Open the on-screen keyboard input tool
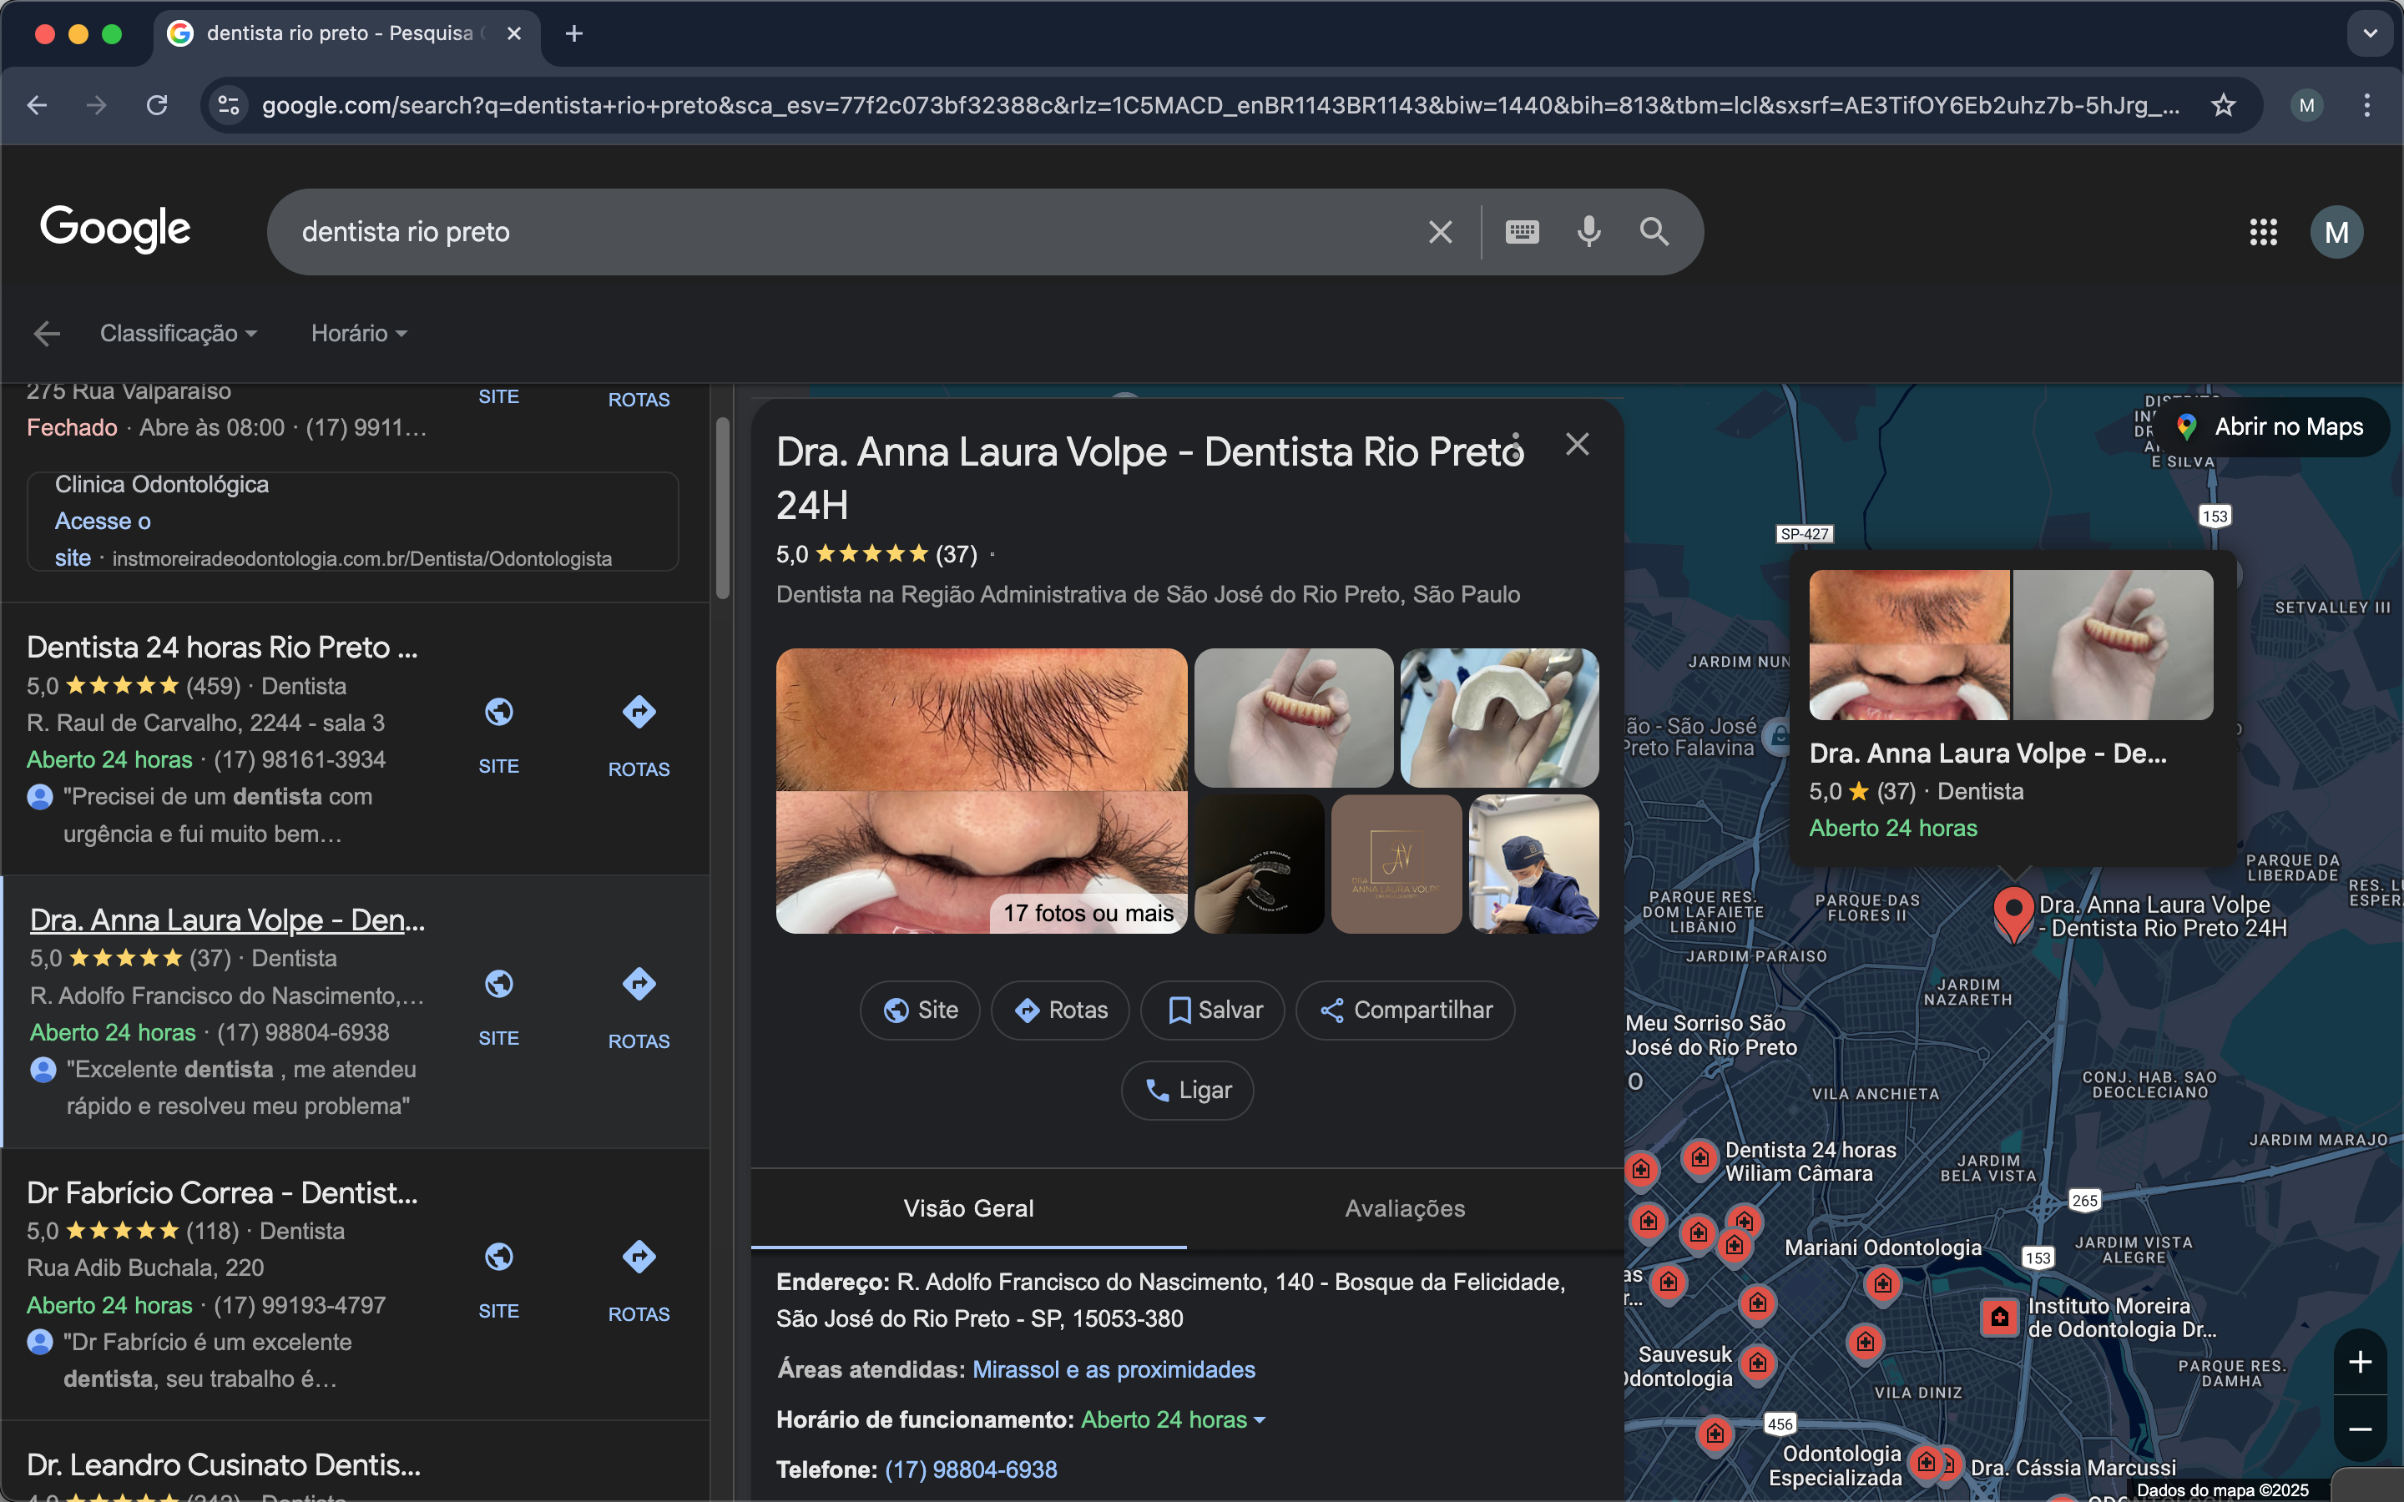This screenshot has height=1502, width=2404. [1522, 231]
